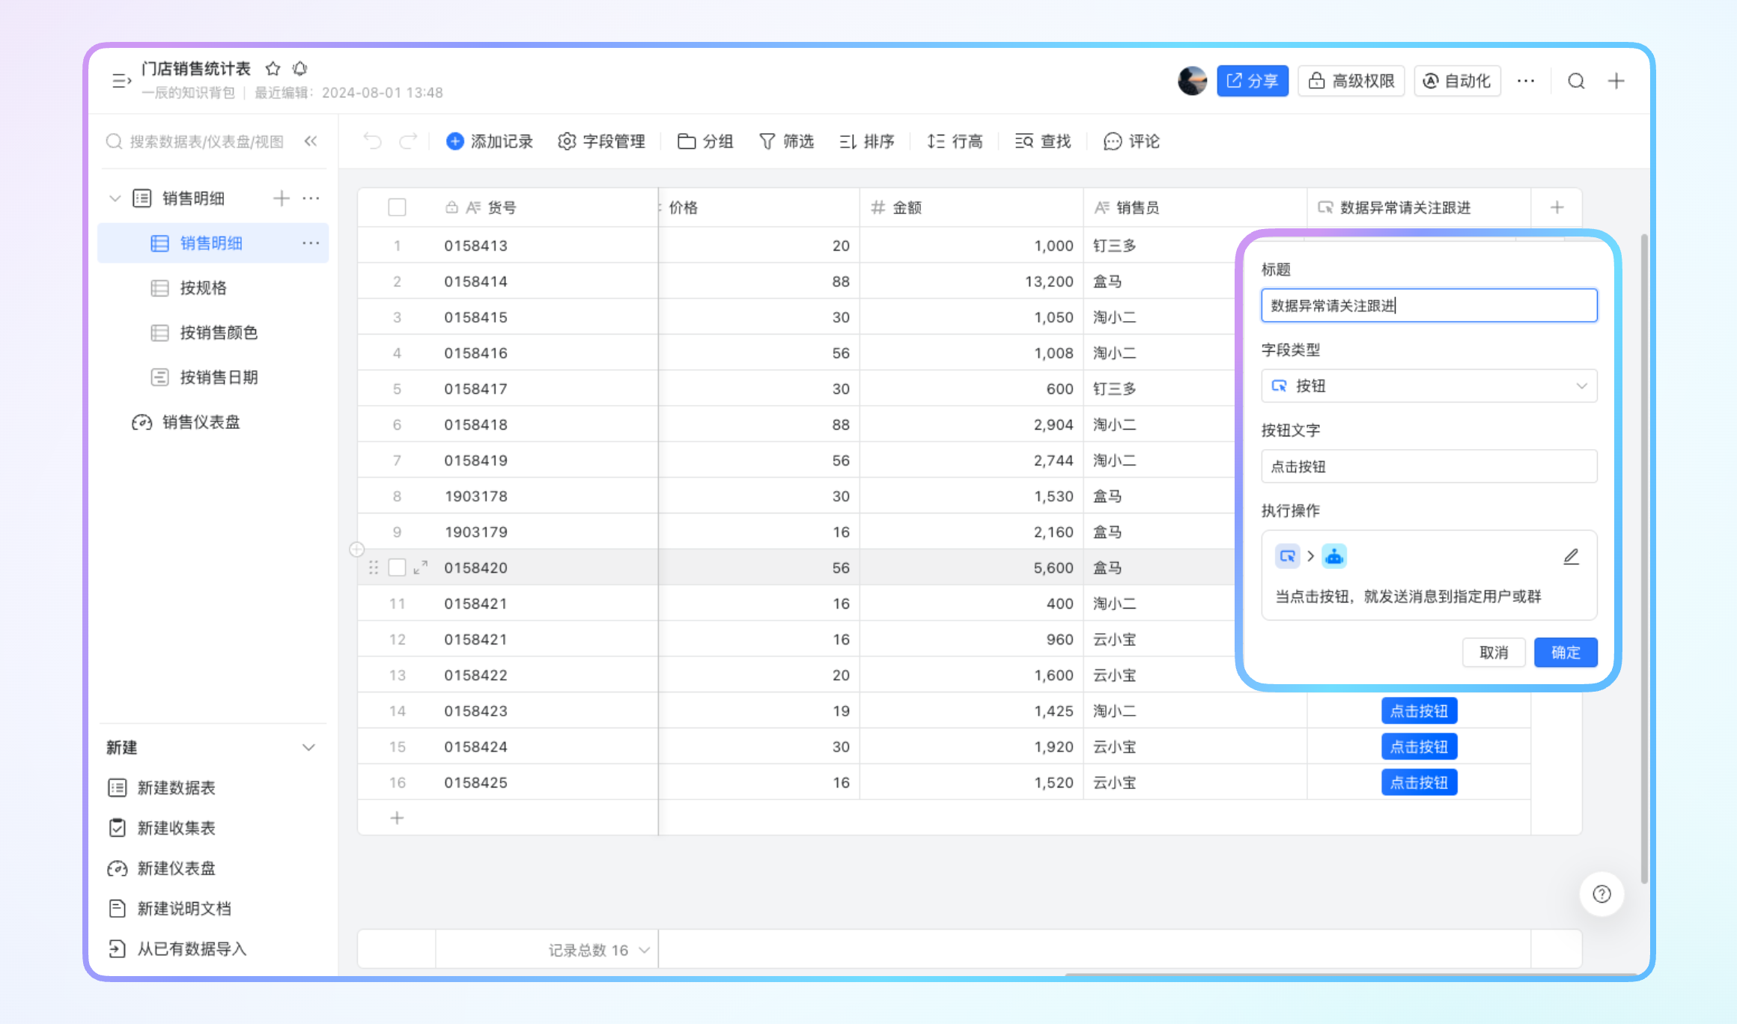Switch to the 按规格 view

203,287
